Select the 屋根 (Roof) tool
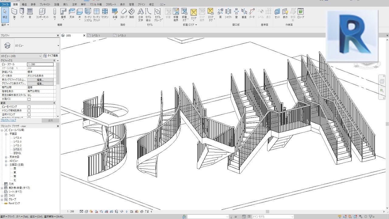Viewport: 389px width, 219px height. 63,14
